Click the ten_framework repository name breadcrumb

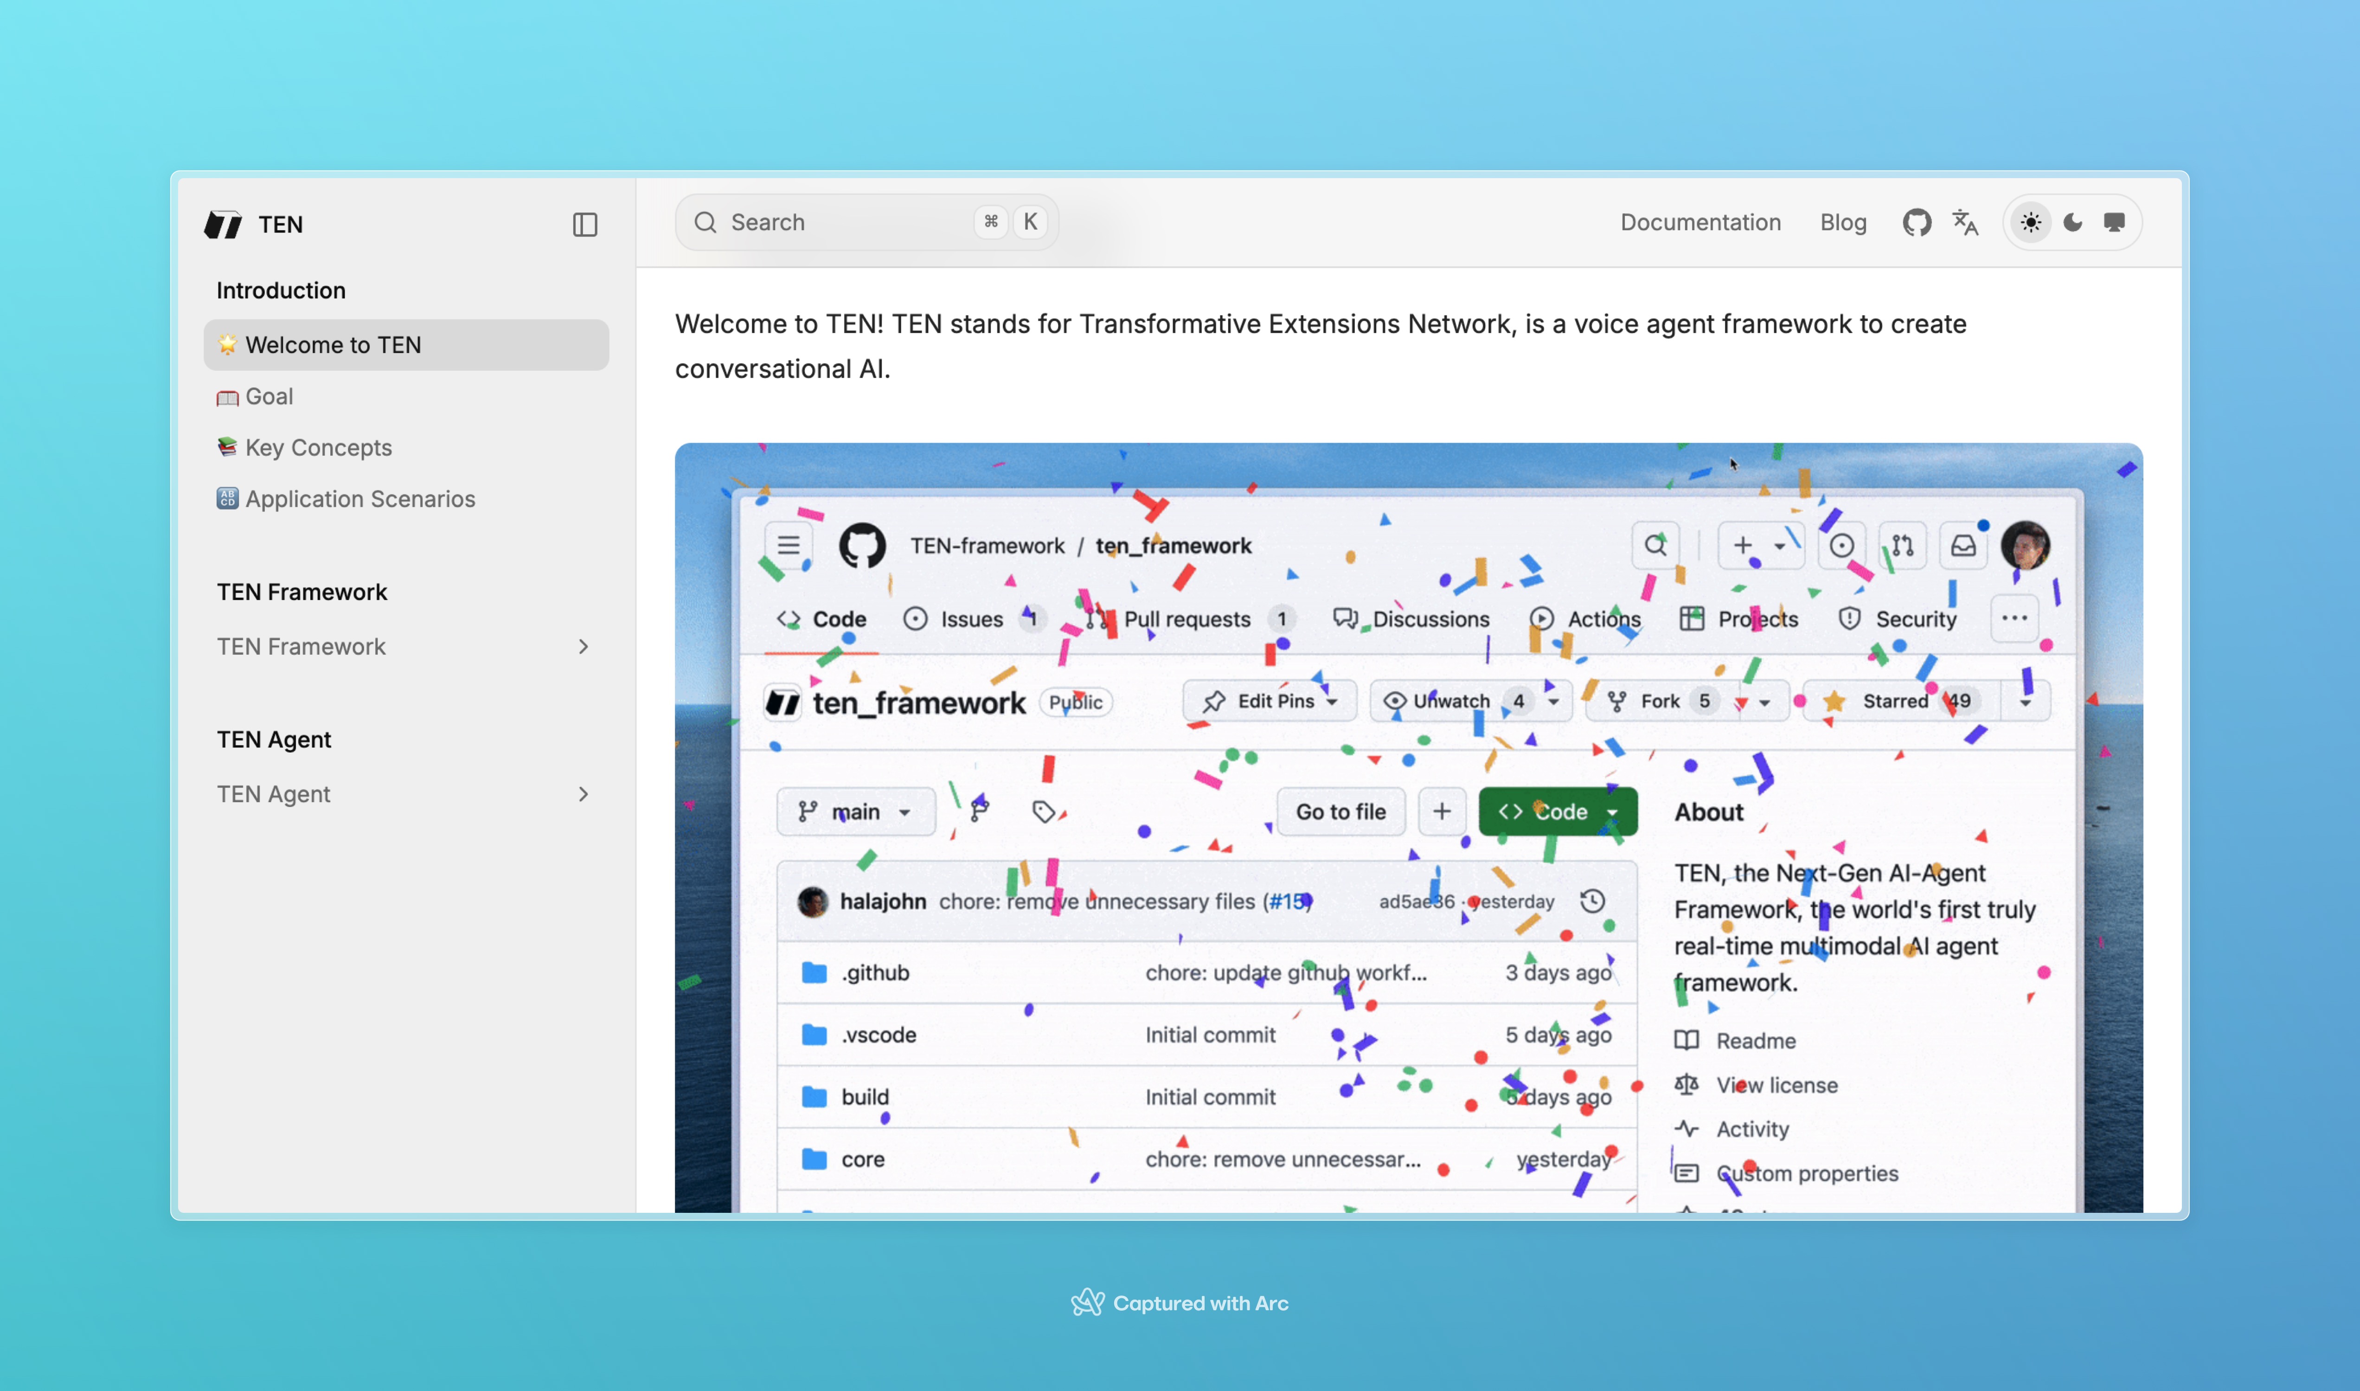point(1173,546)
